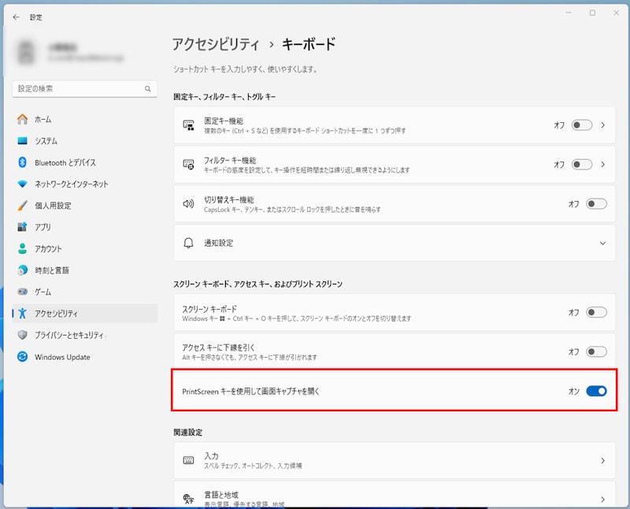
Task: Disable the PrintScreen 画面キャプチャ toggle
Action: (596, 391)
